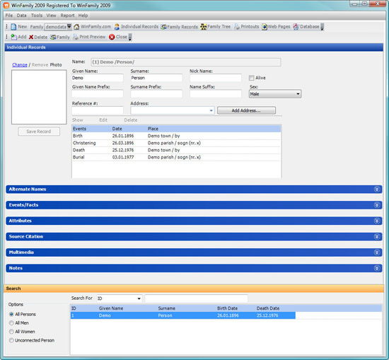Click the Add Address button

[246, 110]
